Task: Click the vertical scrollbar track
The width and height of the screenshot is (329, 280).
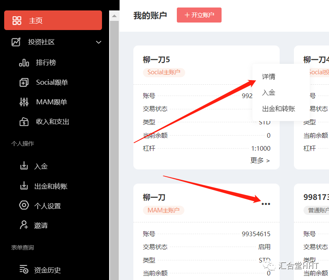Action: (x=115, y=150)
